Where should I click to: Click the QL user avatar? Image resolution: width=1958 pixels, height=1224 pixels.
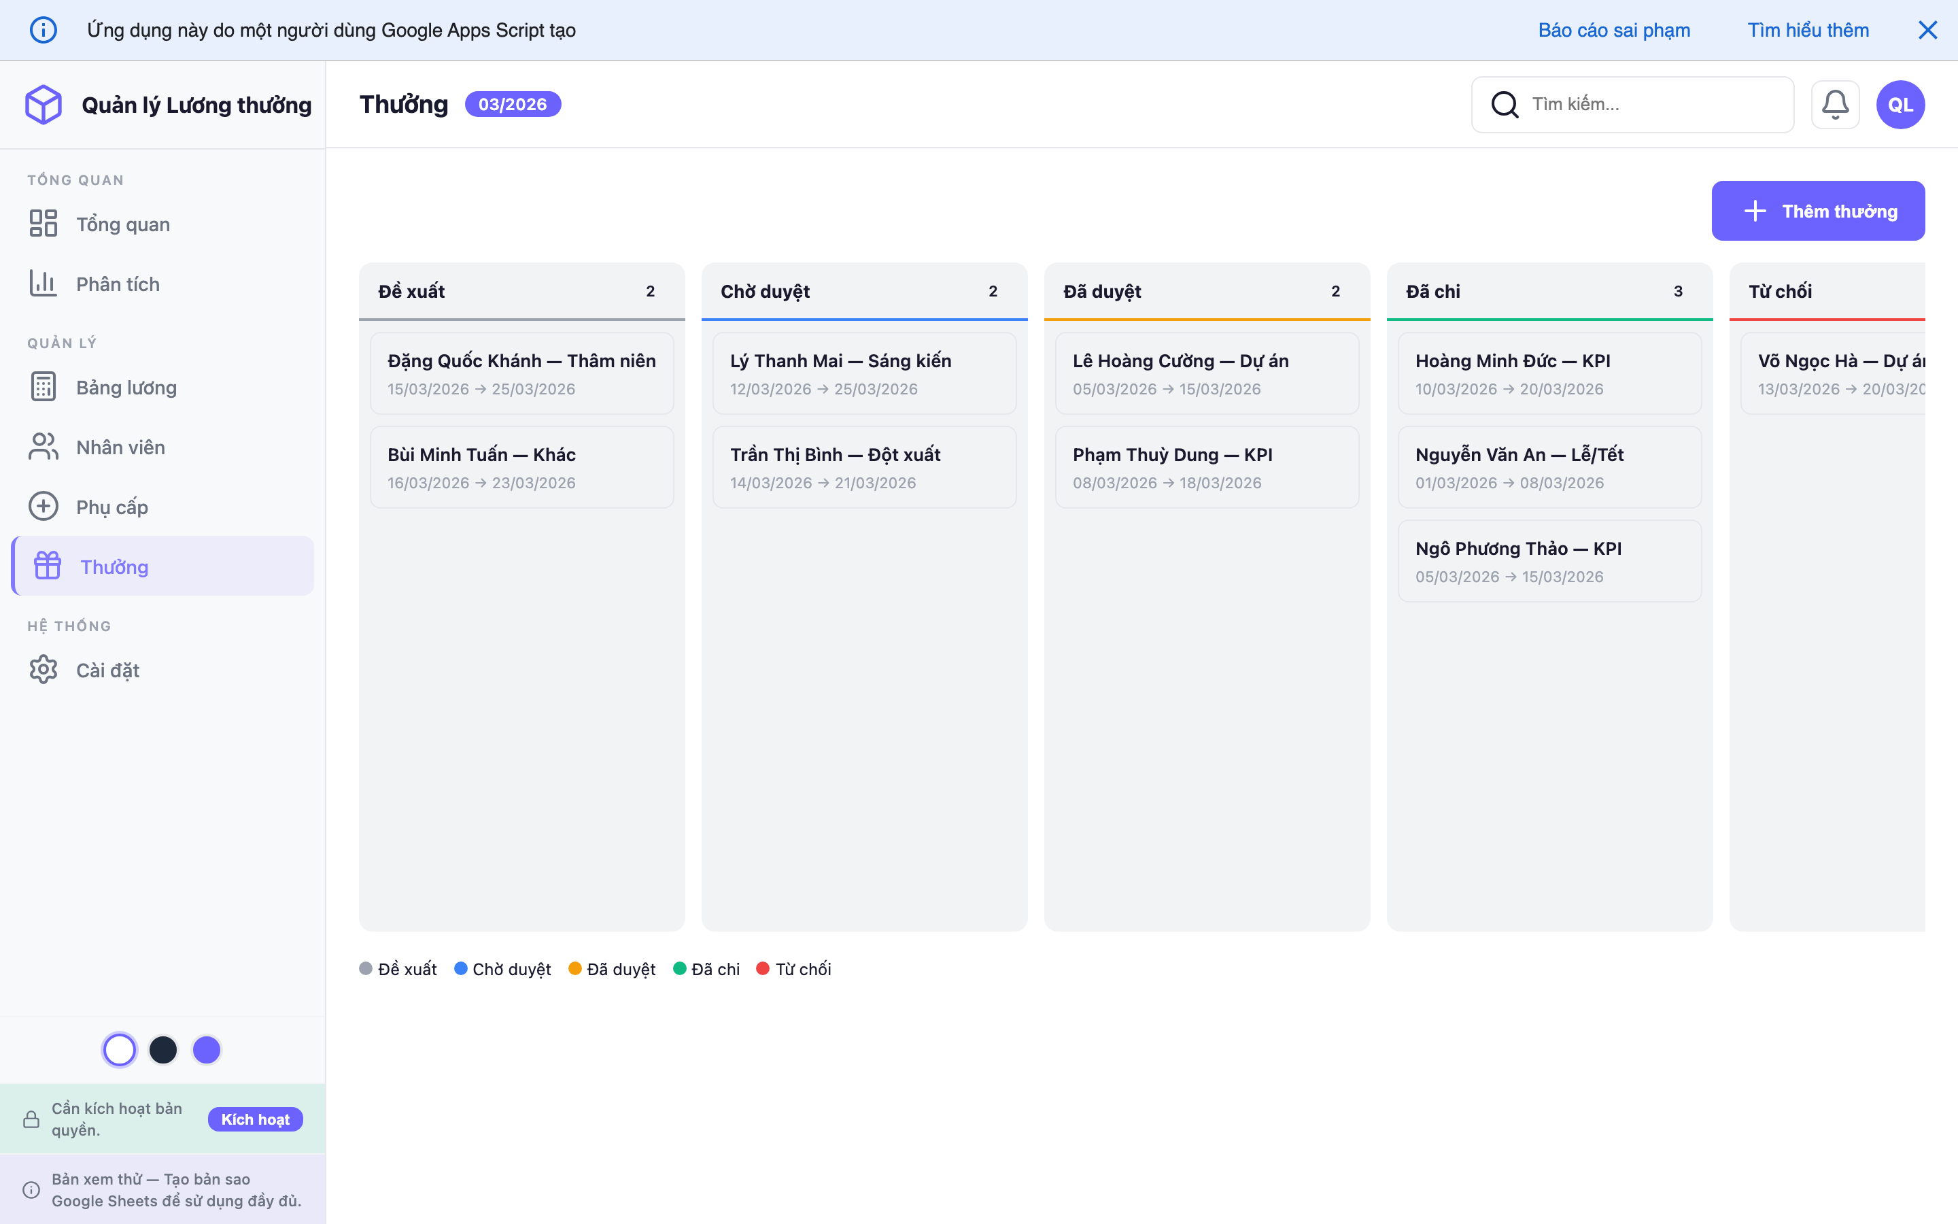1900,105
